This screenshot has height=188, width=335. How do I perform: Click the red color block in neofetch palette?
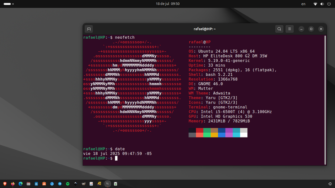click(x=199, y=130)
